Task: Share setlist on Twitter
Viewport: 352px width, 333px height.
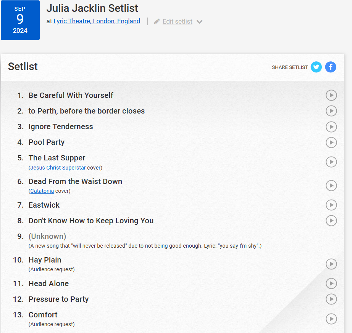Action: point(316,67)
